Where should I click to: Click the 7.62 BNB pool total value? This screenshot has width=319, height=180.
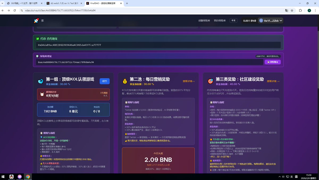(x=51, y=111)
